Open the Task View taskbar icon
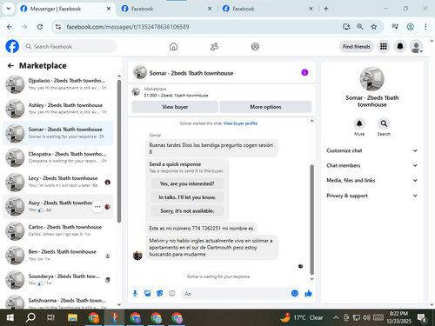435x326 pixels. click(50, 317)
